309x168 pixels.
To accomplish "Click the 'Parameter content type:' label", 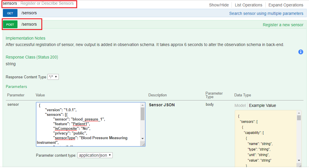I will click(56, 155).
